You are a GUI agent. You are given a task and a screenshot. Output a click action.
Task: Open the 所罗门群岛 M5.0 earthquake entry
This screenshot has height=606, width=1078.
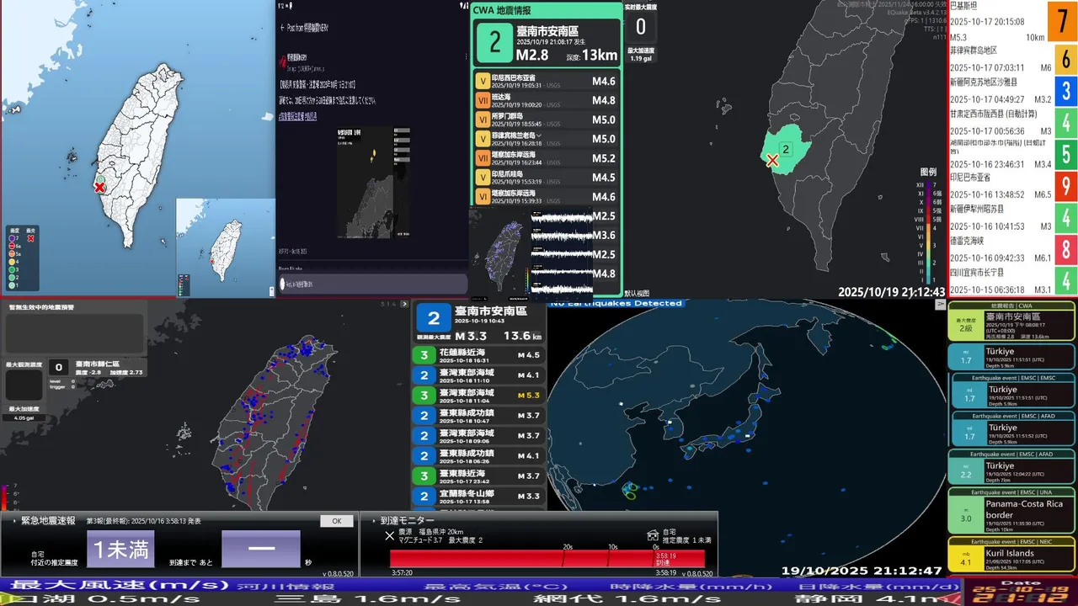547,120
